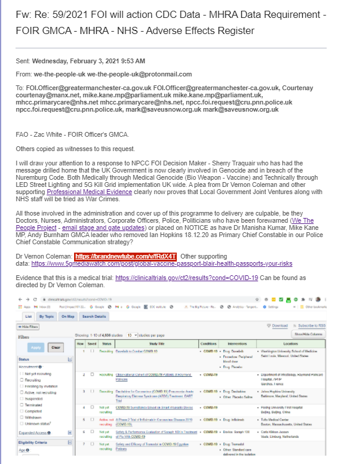341x464 pixels.
Task: Click the Conditions column header
Action: (x=208, y=344)
